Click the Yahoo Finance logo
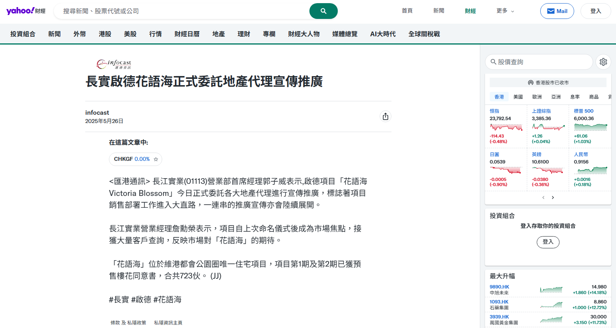 pyautogui.click(x=26, y=11)
